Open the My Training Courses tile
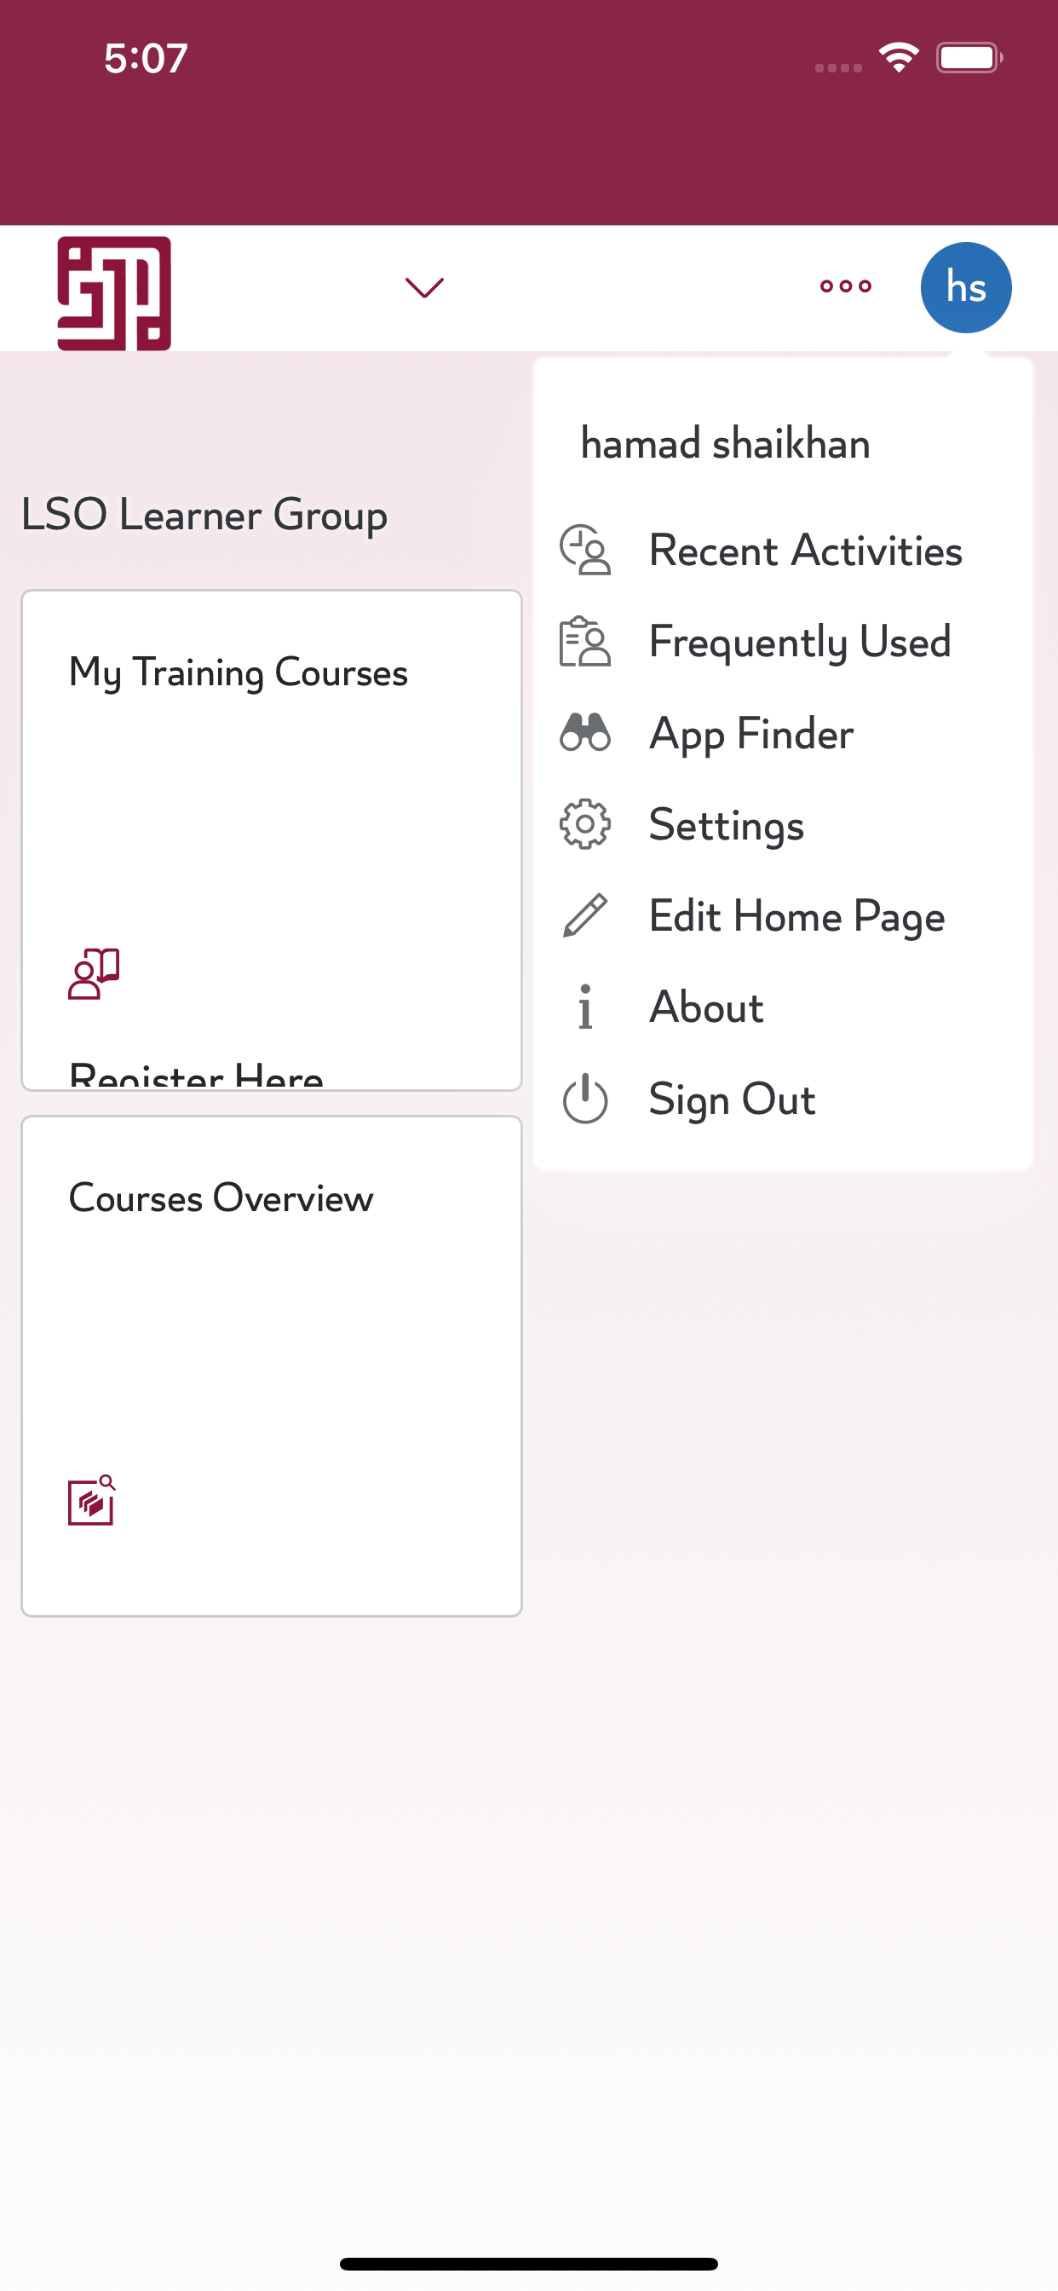The image size is (1058, 2291). (x=271, y=840)
